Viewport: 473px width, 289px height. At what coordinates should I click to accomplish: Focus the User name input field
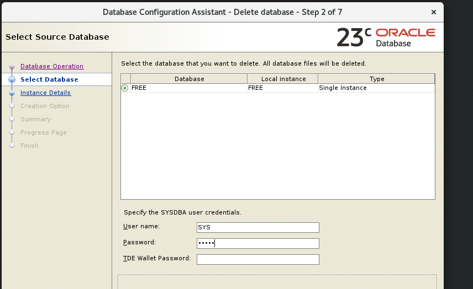click(257, 227)
